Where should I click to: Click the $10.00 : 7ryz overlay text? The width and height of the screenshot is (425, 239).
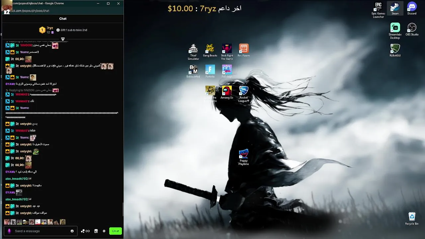click(192, 9)
